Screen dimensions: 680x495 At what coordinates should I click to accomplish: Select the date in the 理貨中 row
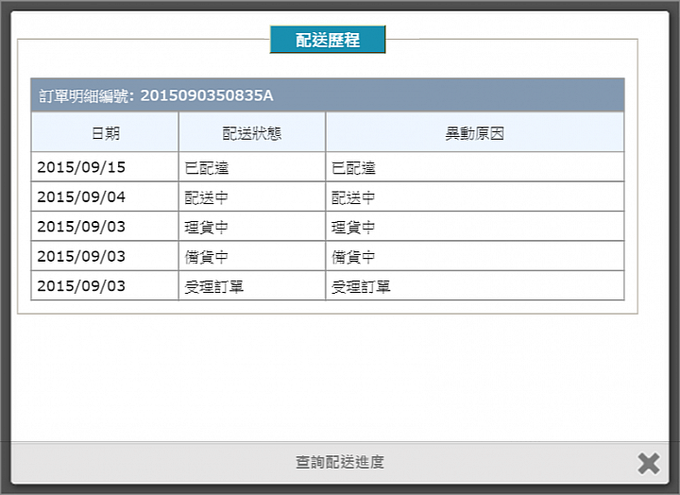(x=105, y=227)
